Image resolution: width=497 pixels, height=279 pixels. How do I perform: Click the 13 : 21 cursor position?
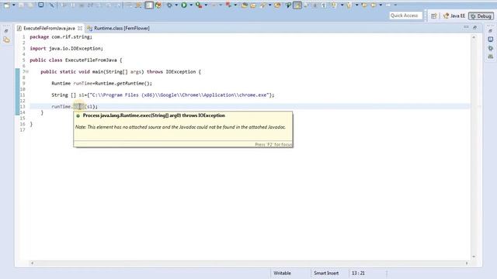click(x=358, y=273)
